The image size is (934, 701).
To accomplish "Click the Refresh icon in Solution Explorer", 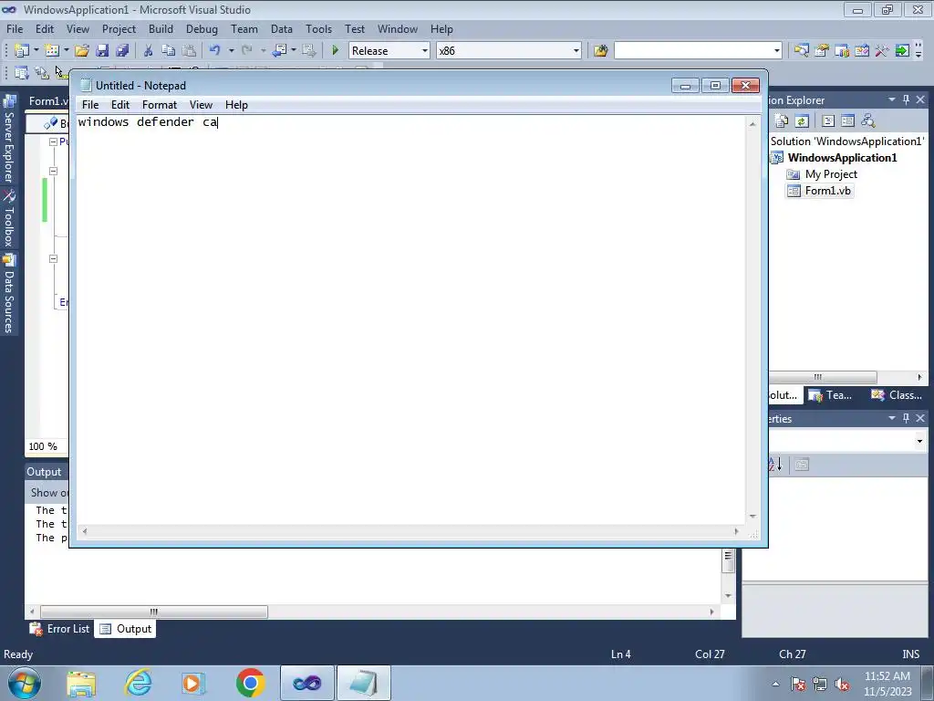I will coord(802,121).
